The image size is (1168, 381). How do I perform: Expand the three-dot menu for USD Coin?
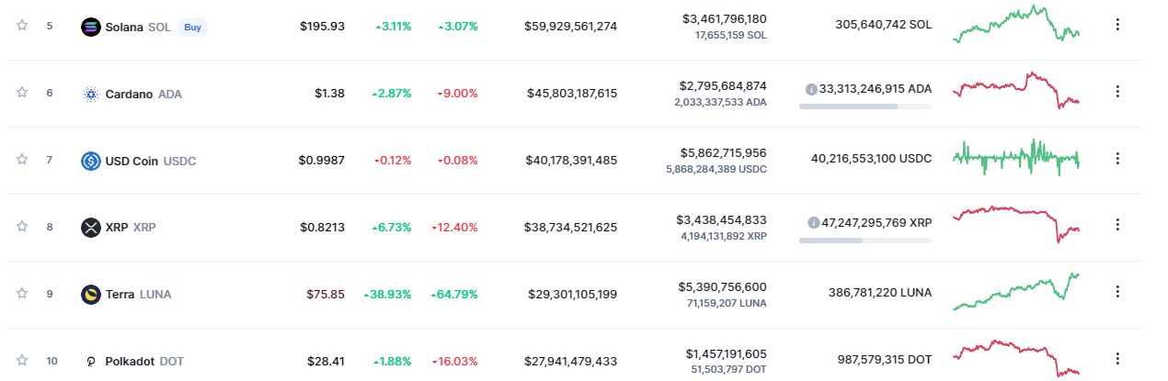click(1117, 158)
